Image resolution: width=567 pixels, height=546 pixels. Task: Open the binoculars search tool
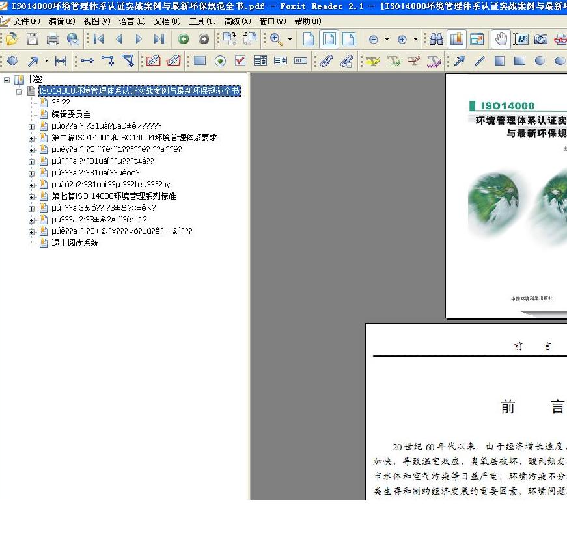(x=436, y=39)
